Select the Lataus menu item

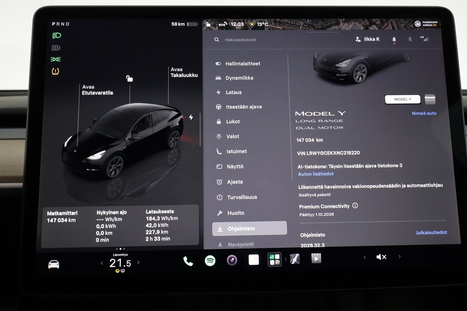229,92
